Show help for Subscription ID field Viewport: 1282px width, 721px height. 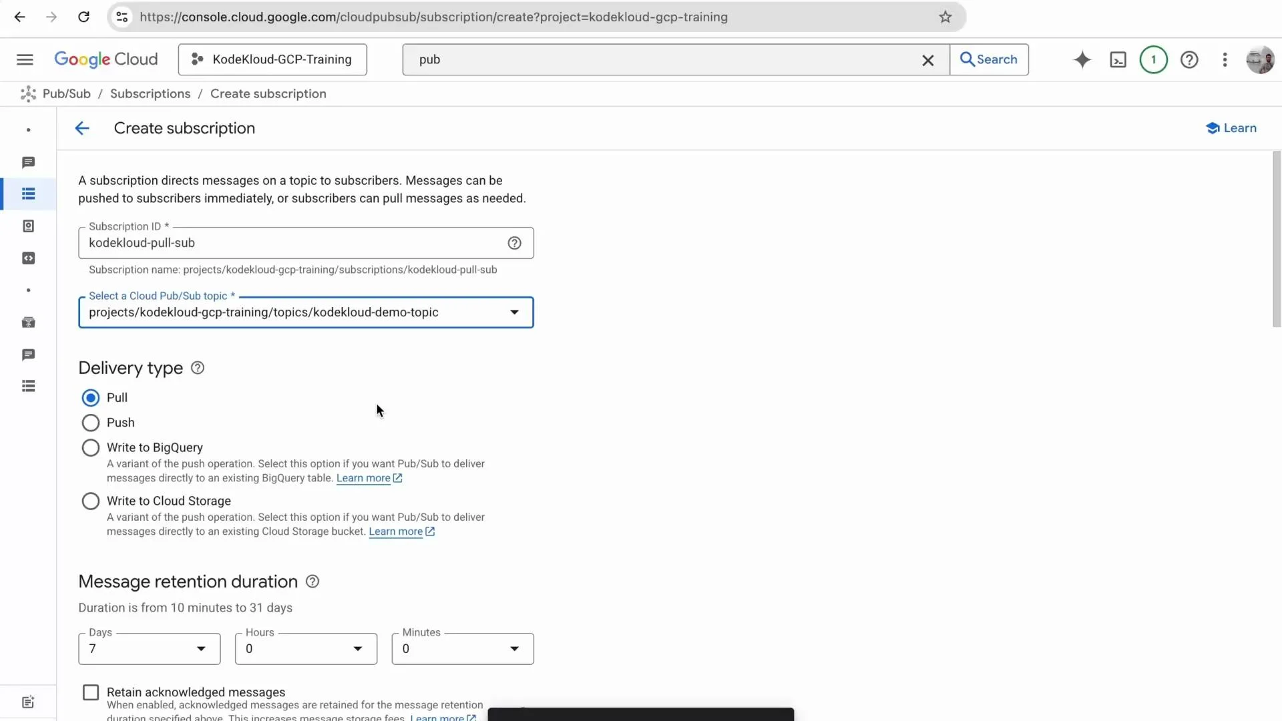pos(514,243)
